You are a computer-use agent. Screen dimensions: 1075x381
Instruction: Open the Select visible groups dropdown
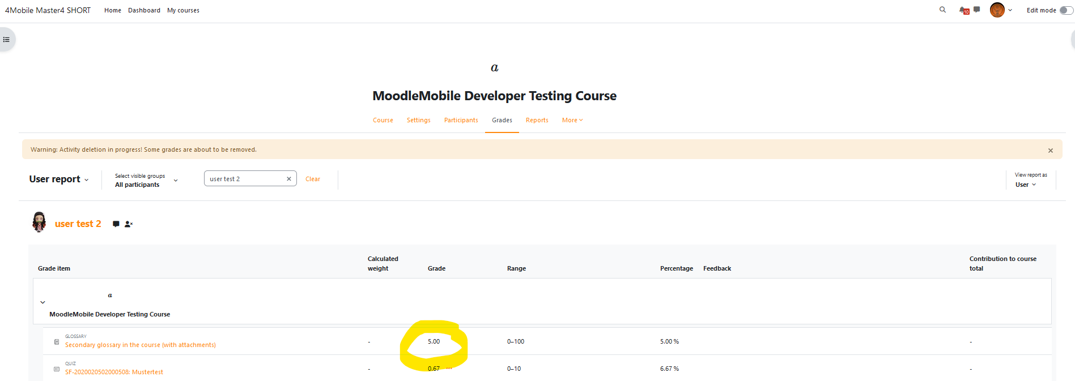[146, 180]
